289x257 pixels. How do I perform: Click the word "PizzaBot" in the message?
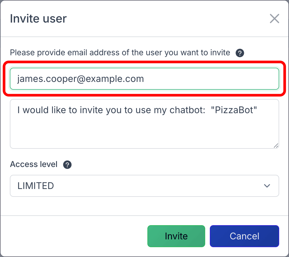click(x=236, y=110)
